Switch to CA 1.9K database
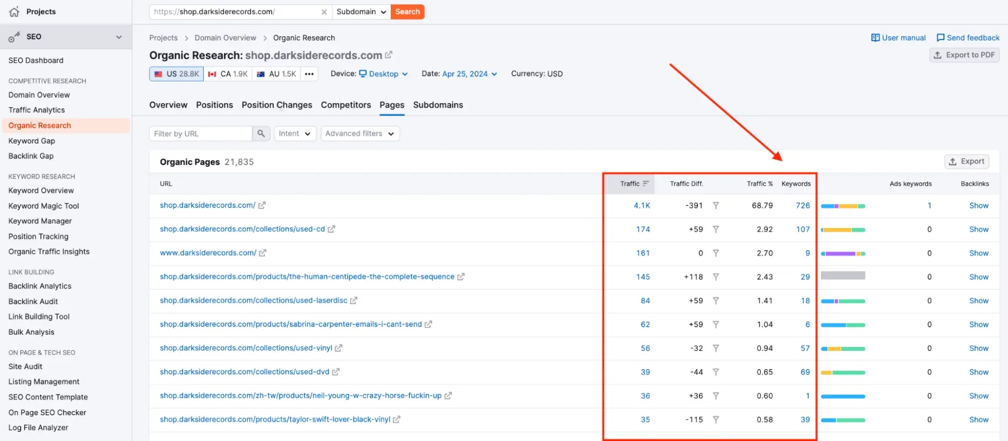 (228, 74)
